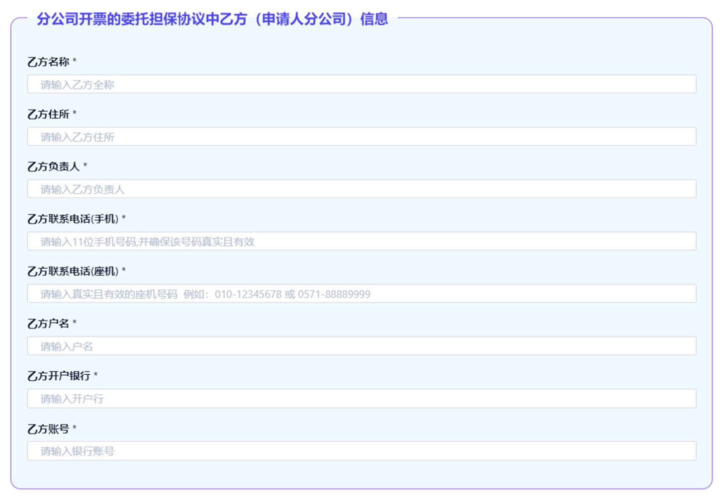Click the 乙方住所 label text
This screenshot has height=497, width=721.
[x=48, y=114]
